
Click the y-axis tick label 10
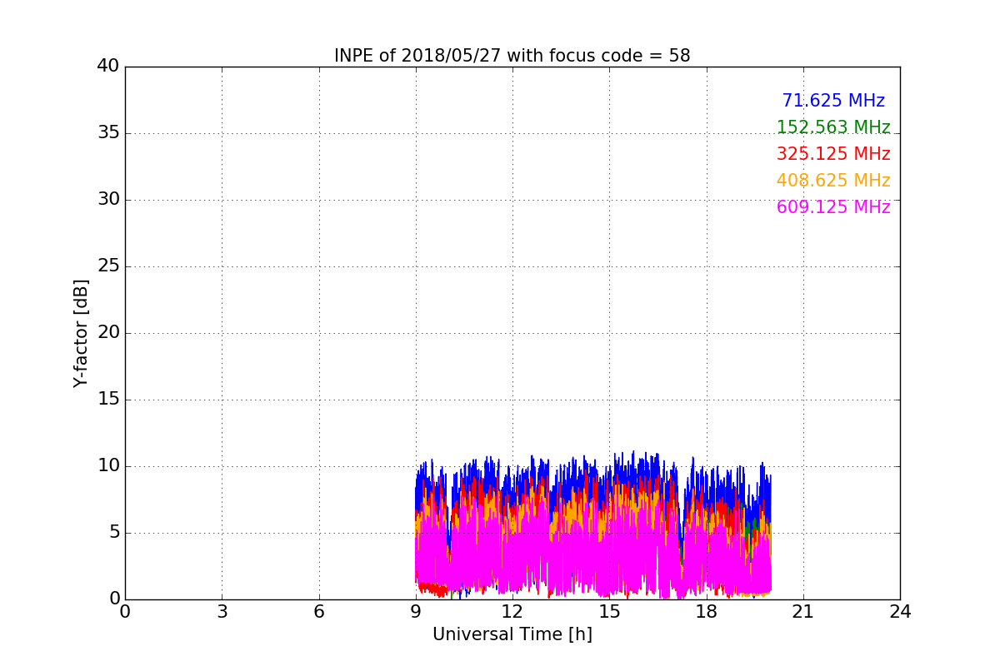click(108, 465)
